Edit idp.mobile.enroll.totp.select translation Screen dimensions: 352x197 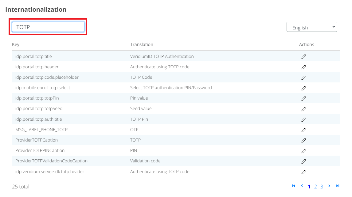point(303,88)
